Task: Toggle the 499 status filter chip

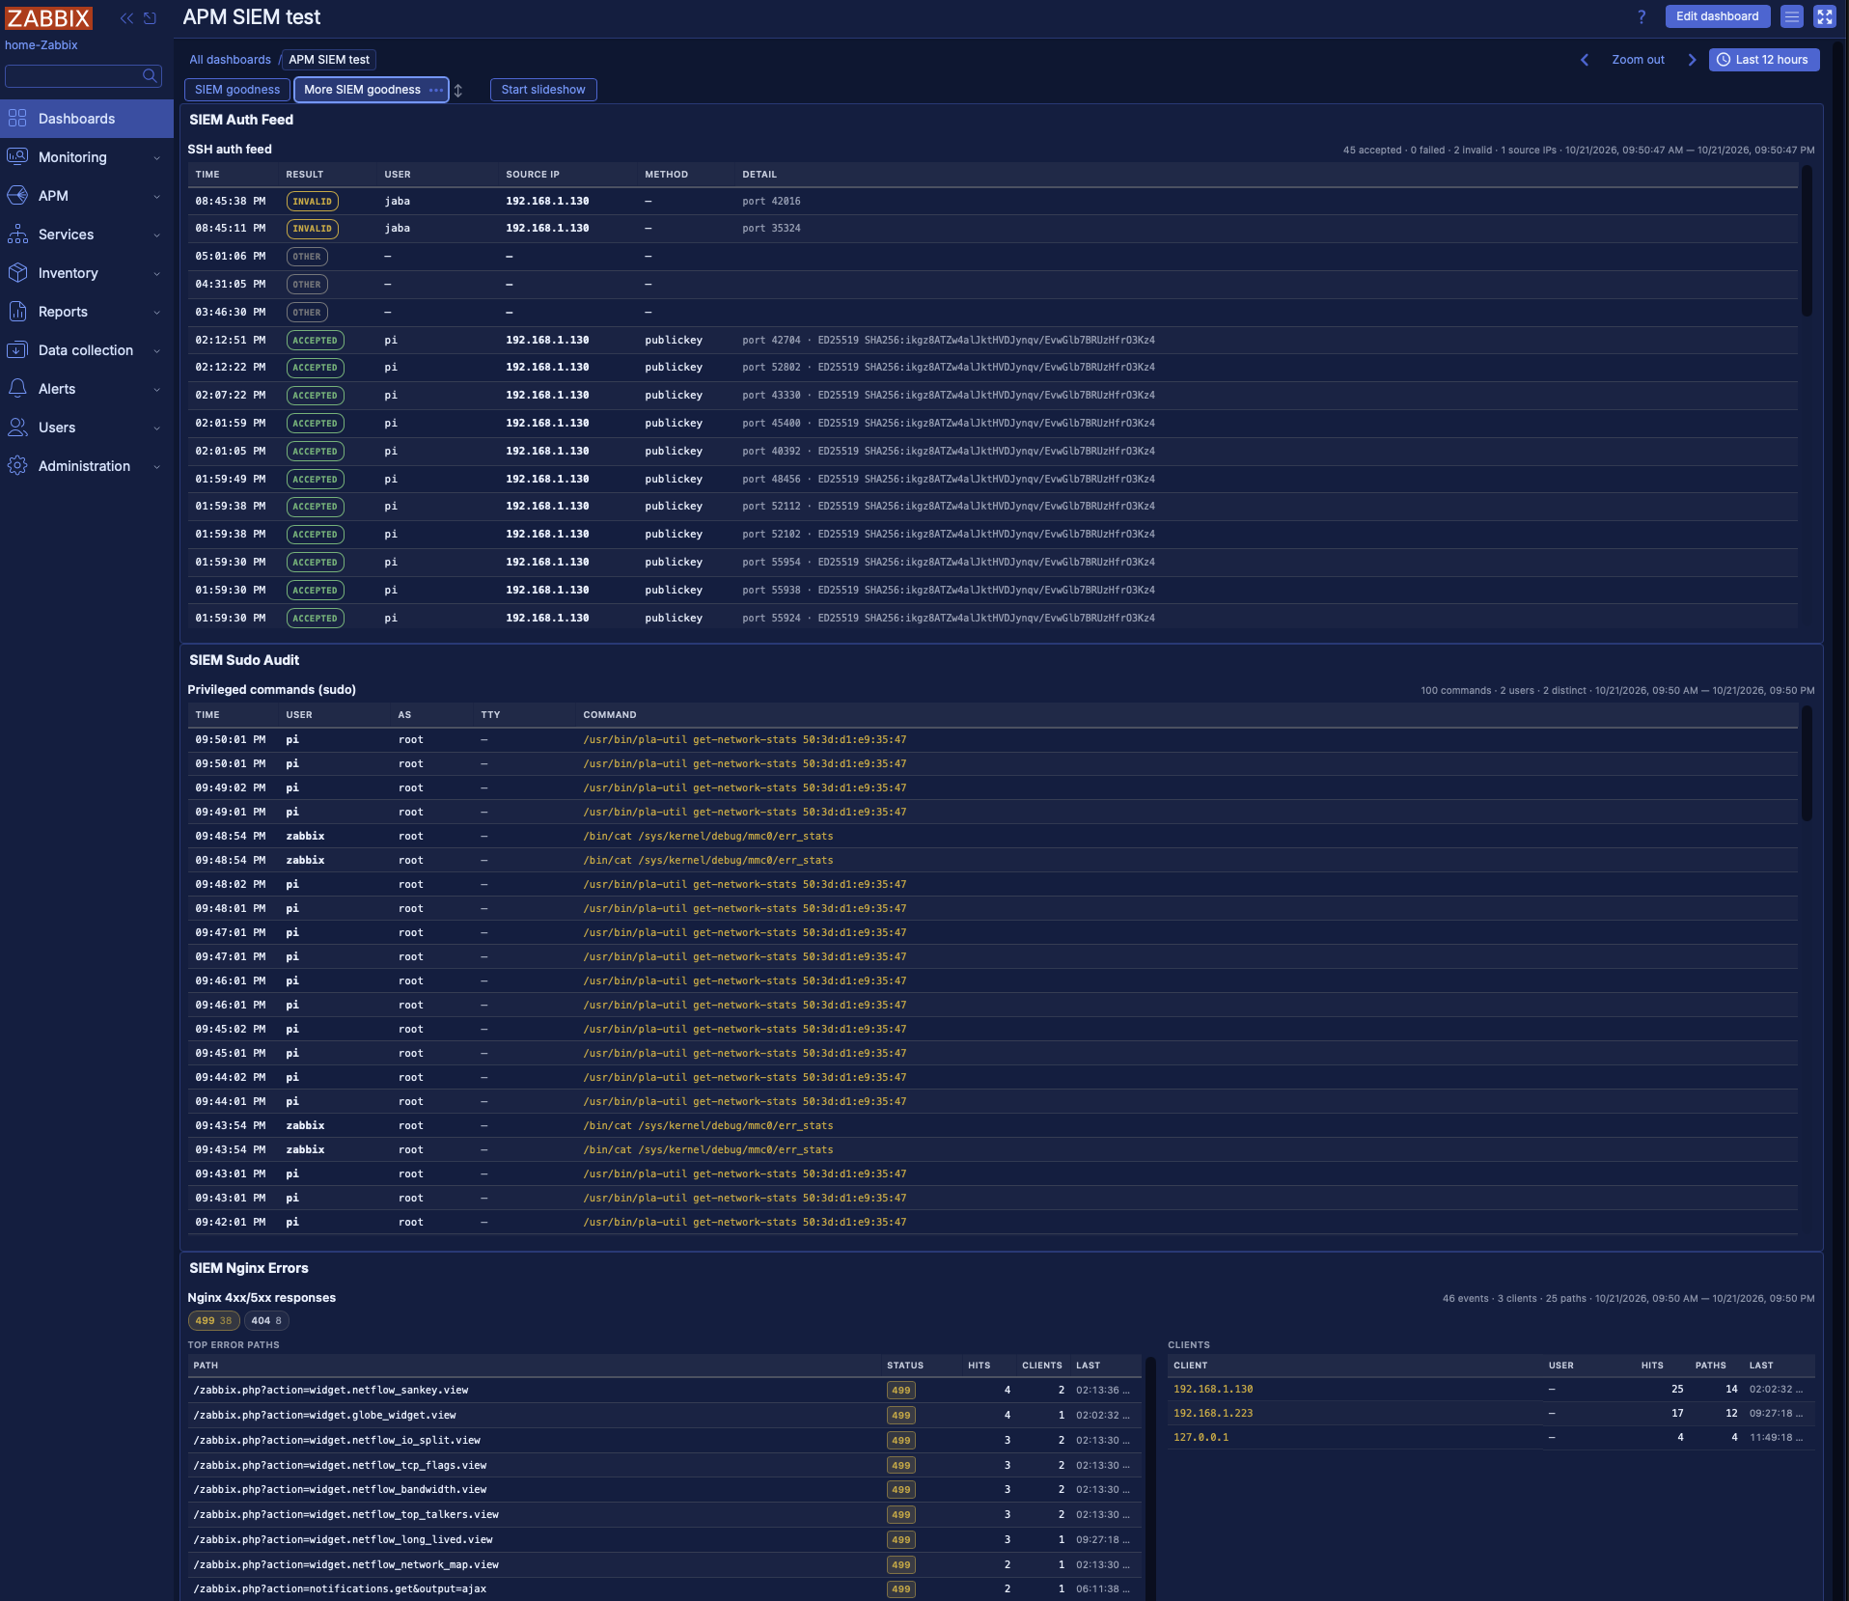Action: (x=213, y=1321)
